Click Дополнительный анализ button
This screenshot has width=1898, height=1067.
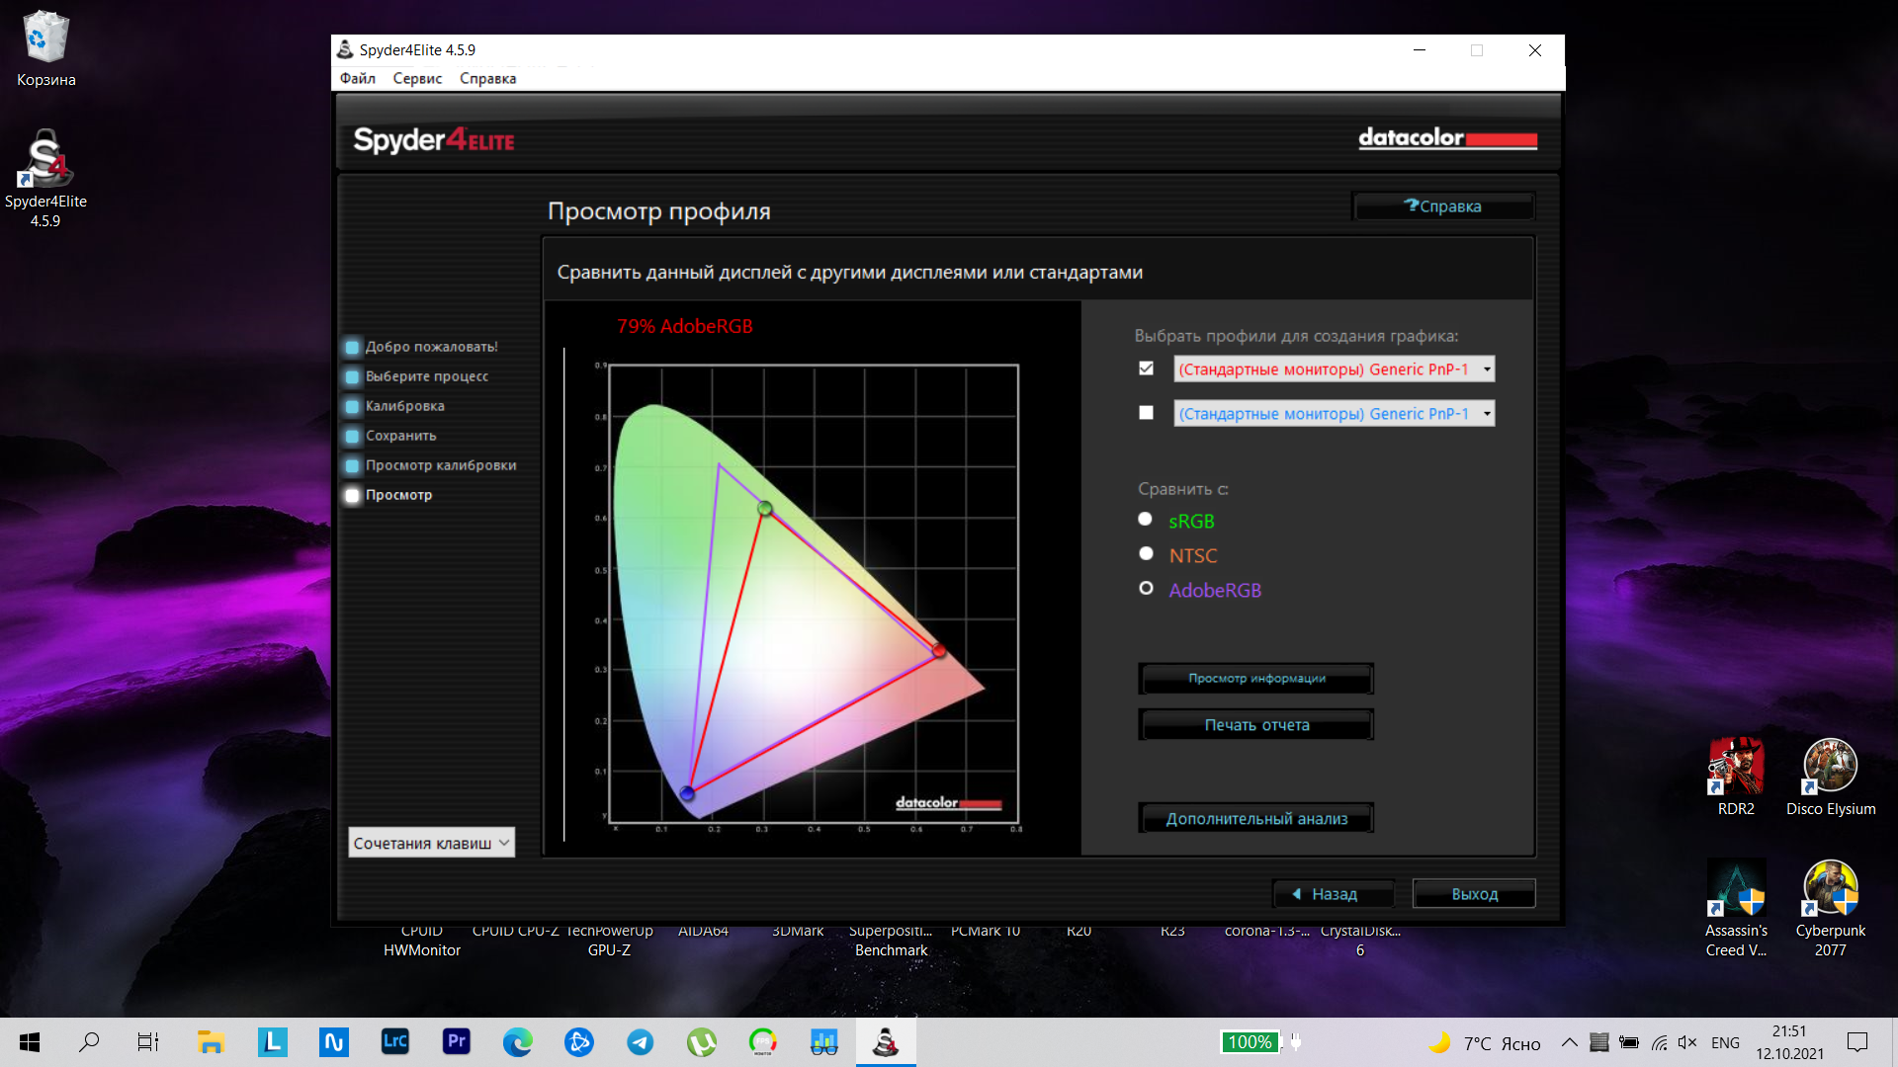point(1256,818)
